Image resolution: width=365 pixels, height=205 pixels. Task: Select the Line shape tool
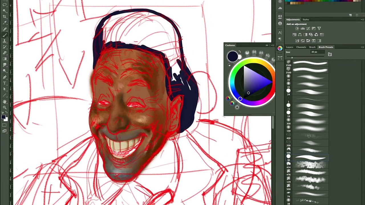tap(5, 95)
